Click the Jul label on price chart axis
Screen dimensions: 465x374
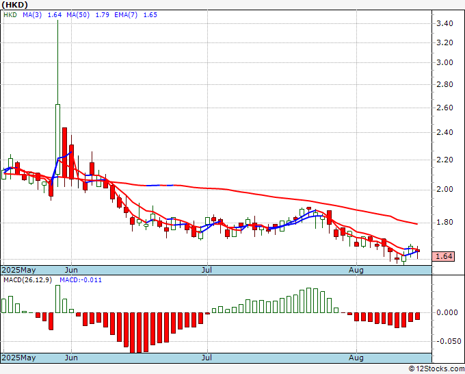click(x=207, y=270)
